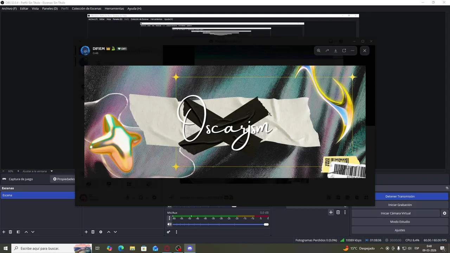
Task: Show hidden system tray icons
Action: (382, 248)
